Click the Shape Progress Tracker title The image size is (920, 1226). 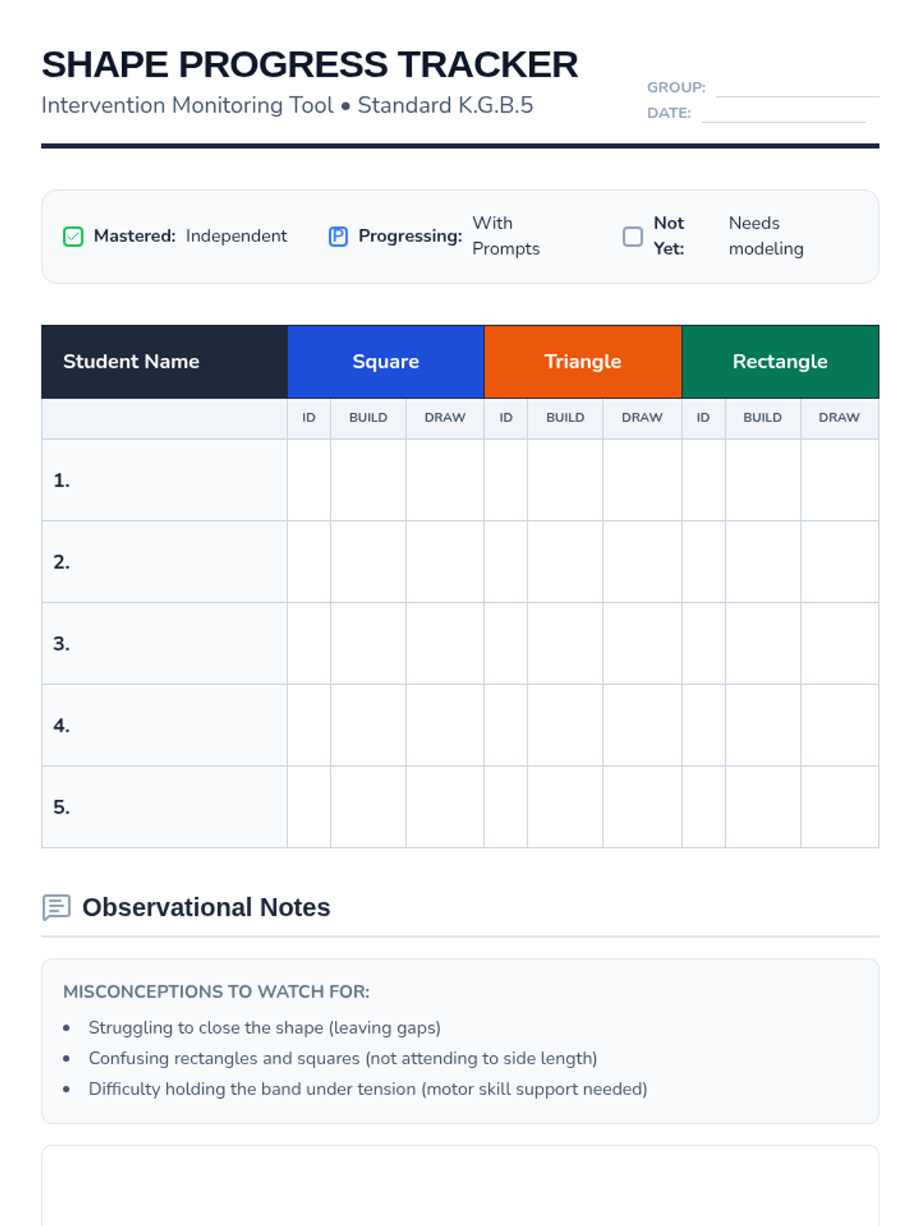click(x=310, y=65)
